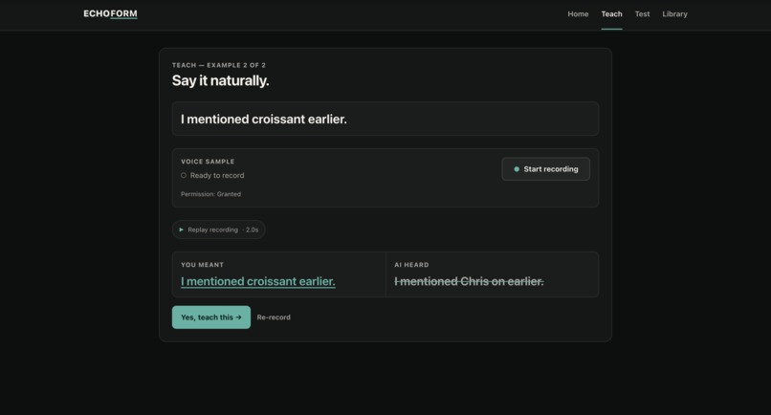Play the Replay recording control
771x415 pixels.
click(x=219, y=229)
